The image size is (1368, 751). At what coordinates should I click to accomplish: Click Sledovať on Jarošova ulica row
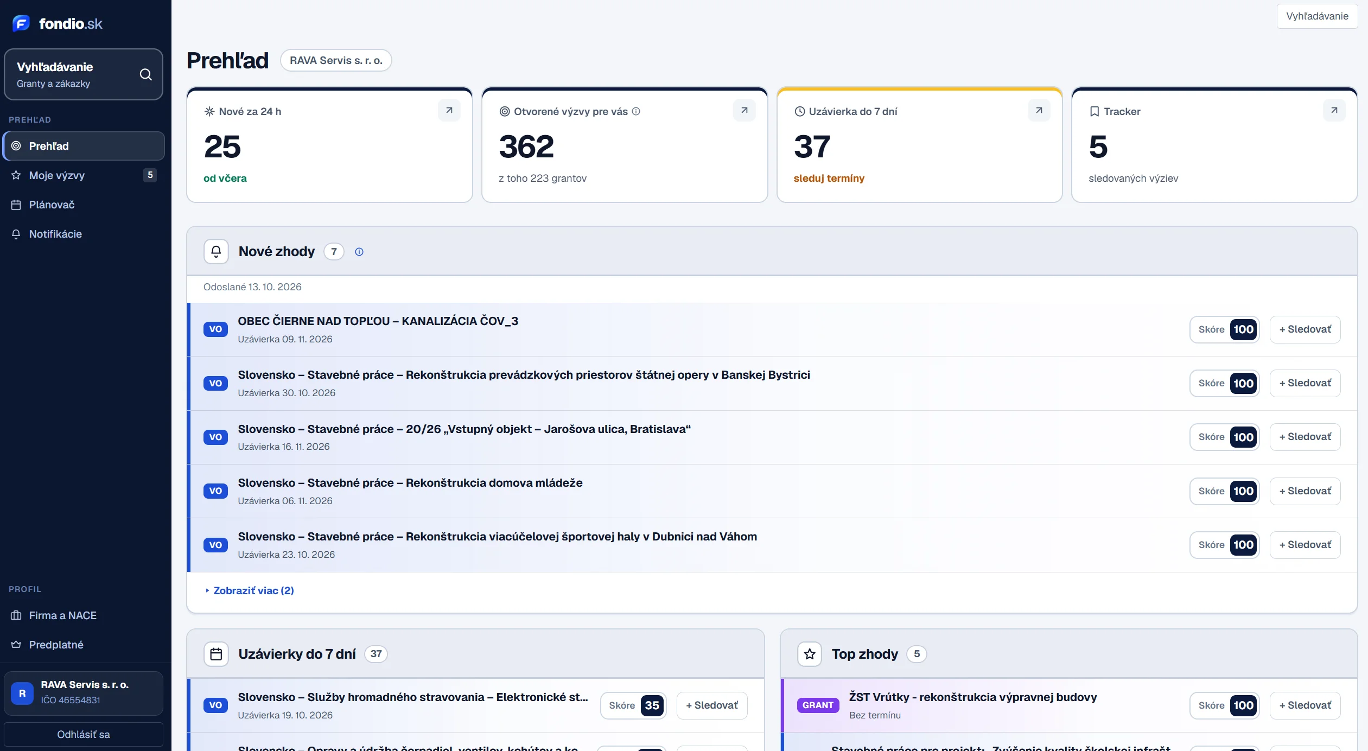tap(1305, 437)
